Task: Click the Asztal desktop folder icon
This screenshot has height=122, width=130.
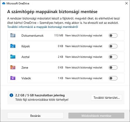Action: tap(13, 57)
